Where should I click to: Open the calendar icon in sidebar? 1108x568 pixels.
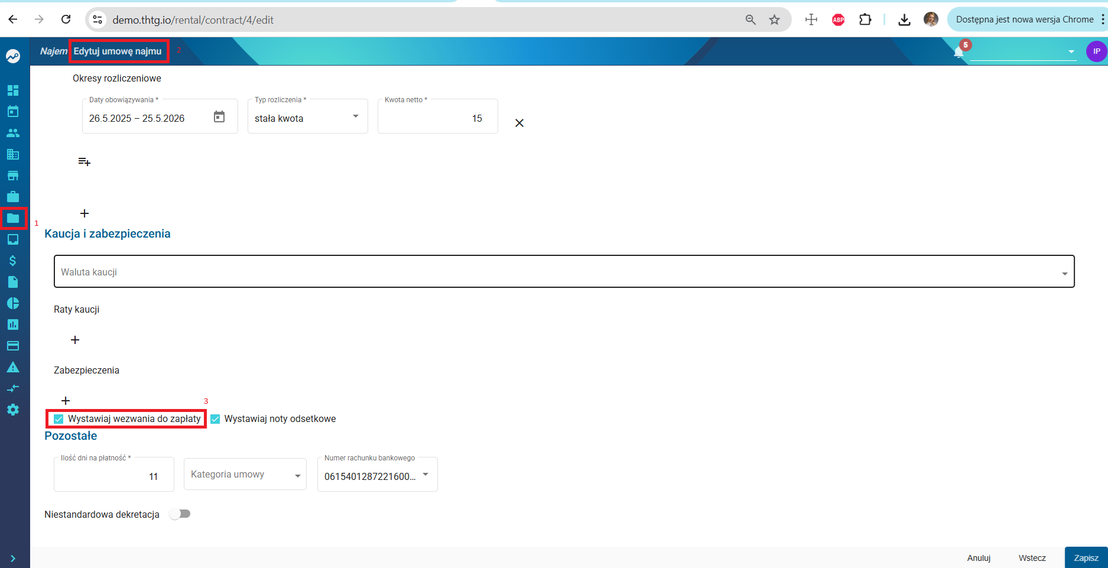point(12,111)
